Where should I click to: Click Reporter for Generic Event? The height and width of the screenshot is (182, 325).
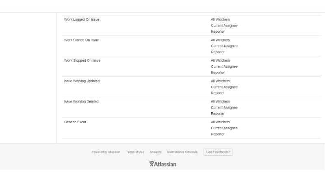point(217,134)
